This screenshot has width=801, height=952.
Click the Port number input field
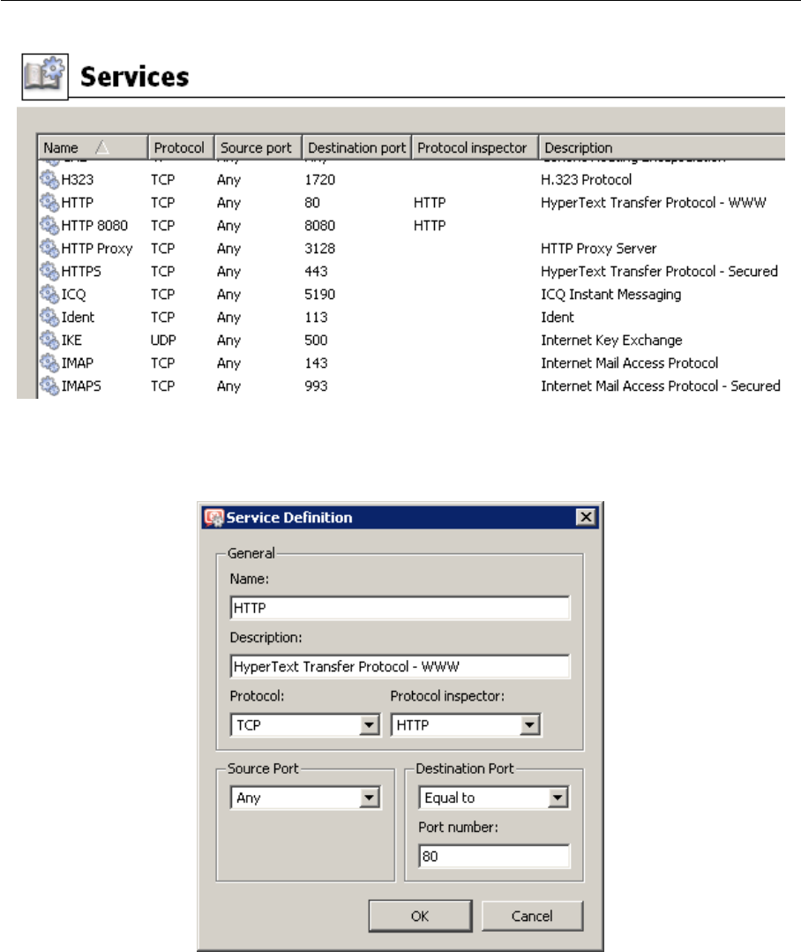(x=494, y=856)
